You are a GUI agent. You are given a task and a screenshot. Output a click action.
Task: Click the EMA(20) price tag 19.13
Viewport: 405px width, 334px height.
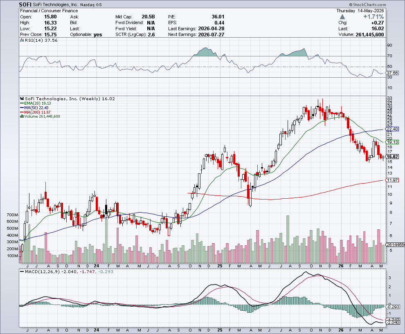(x=392, y=142)
